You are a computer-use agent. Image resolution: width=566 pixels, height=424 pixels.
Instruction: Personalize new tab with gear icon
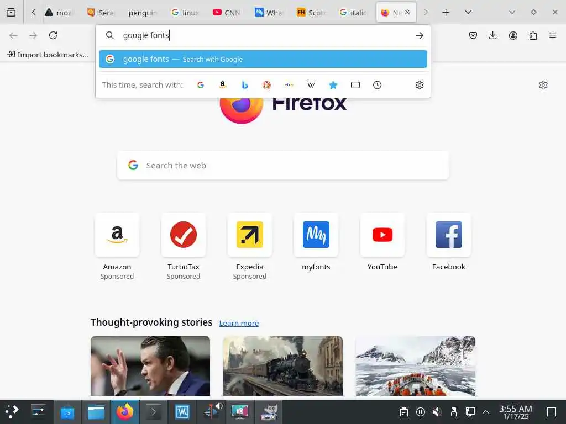[x=543, y=85]
